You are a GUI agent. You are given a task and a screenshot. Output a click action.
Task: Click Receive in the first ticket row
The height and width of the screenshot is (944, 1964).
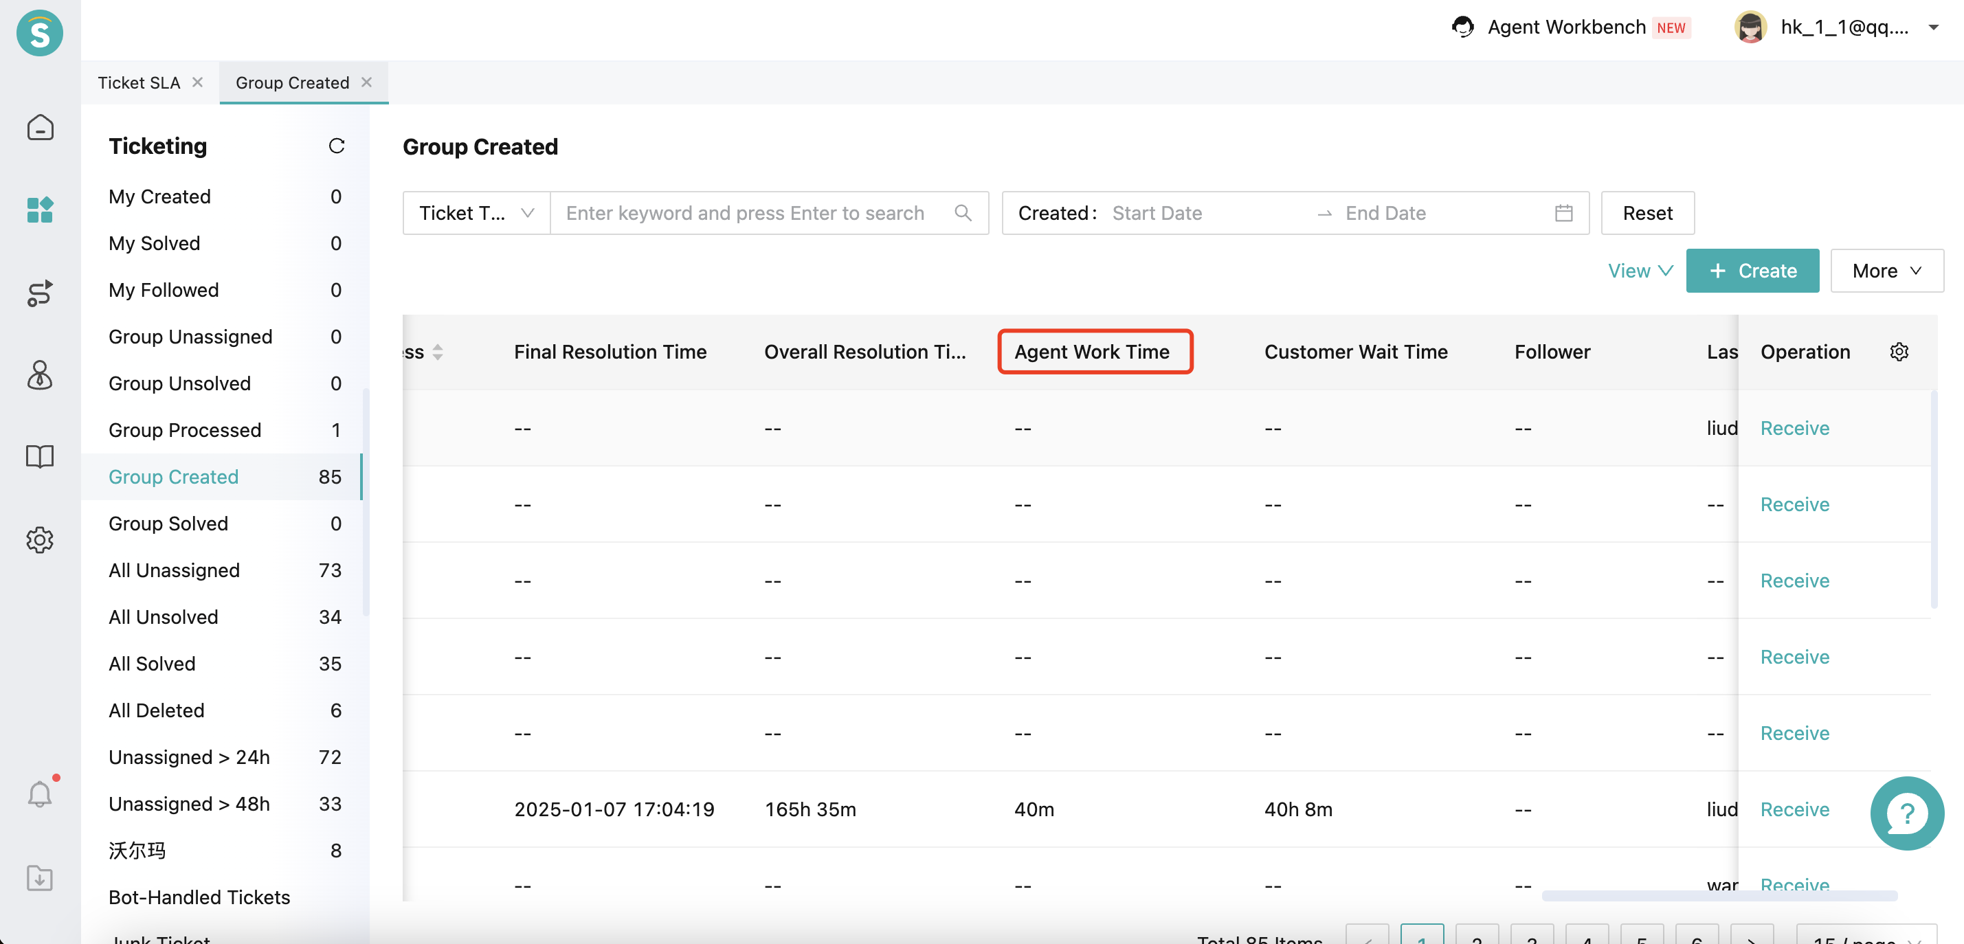coord(1795,428)
